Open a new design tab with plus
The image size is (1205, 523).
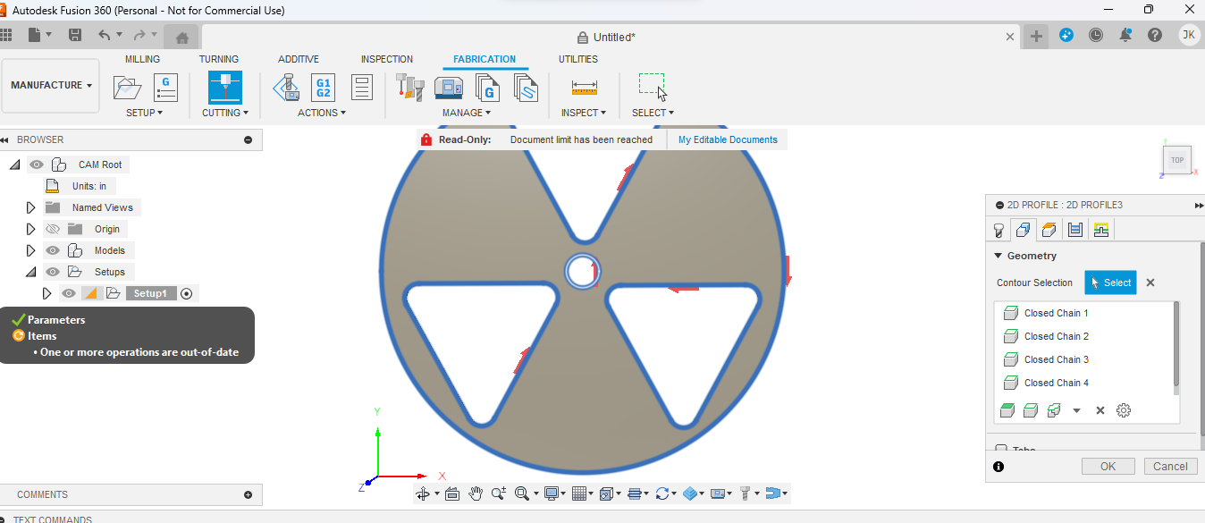[1036, 36]
